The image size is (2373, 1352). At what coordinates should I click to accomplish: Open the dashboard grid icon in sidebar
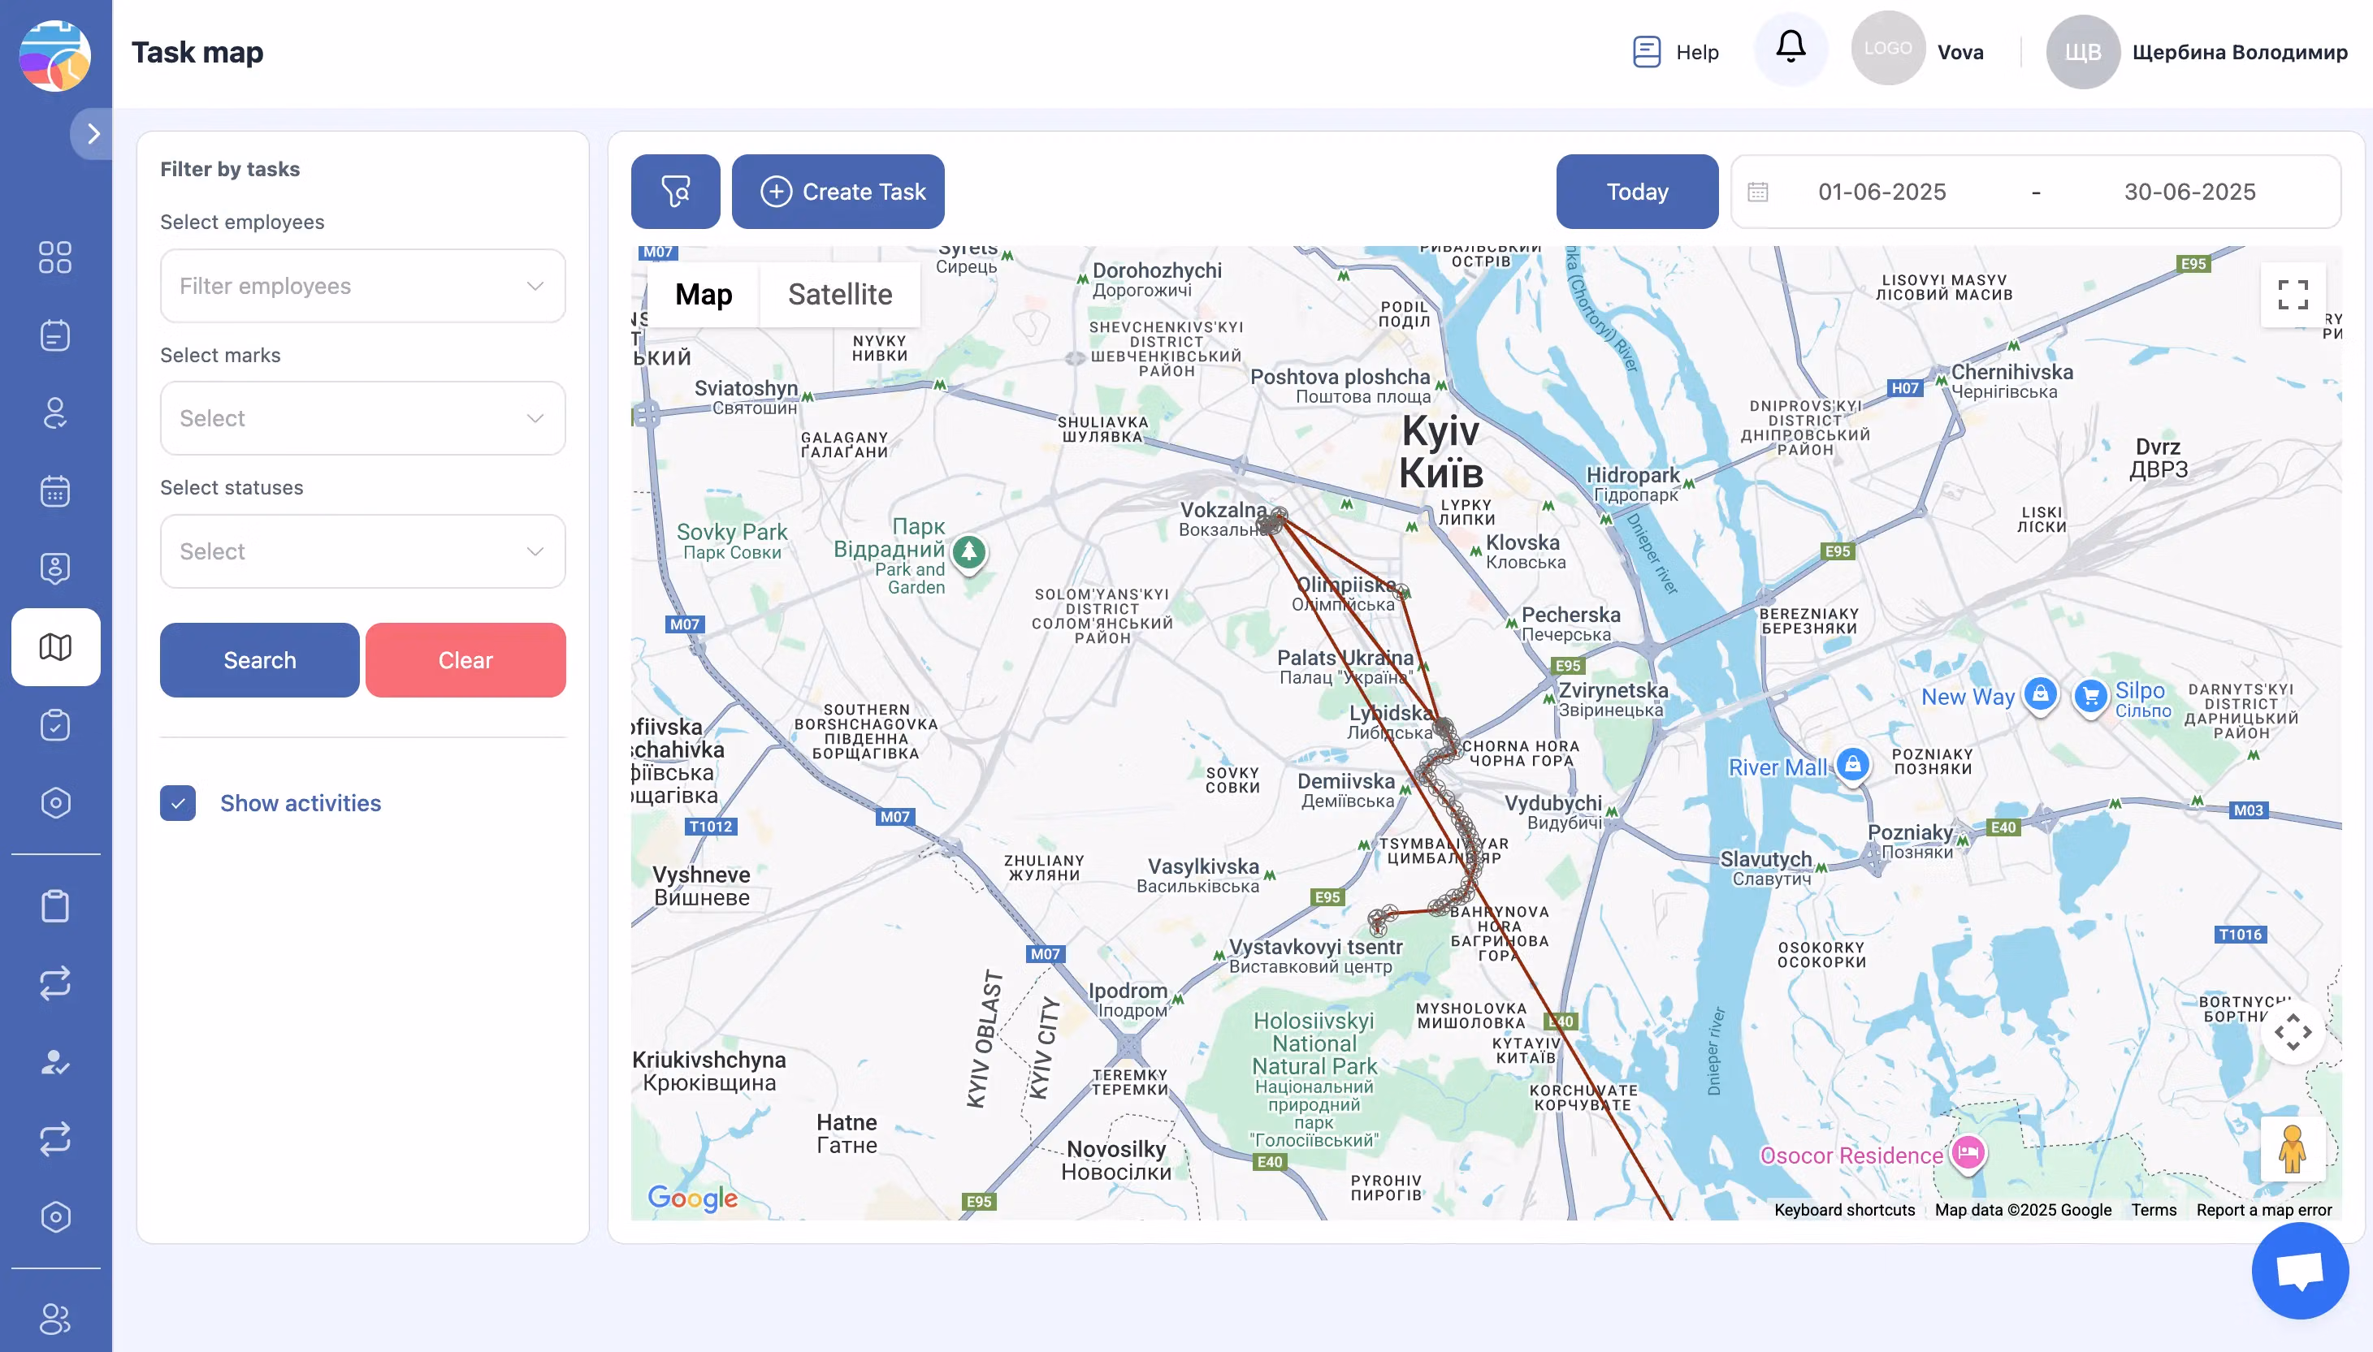click(56, 257)
